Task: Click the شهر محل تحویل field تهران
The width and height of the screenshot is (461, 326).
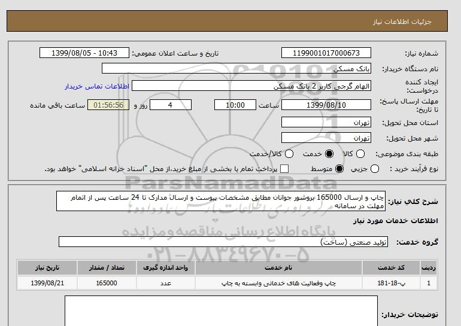Action: coord(326,138)
